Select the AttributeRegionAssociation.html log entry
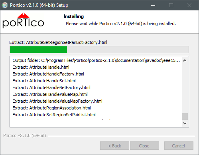Image resolution: width=199 pixels, height=155 pixels. pyautogui.click(x=51, y=108)
